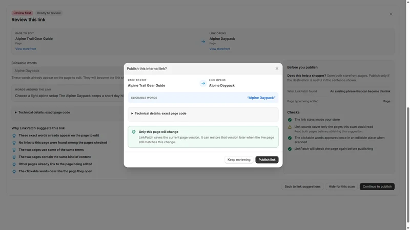Viewport: 410px width, 230px height.
Task: Click the Review first badge
Action: (x=22, y=13)
